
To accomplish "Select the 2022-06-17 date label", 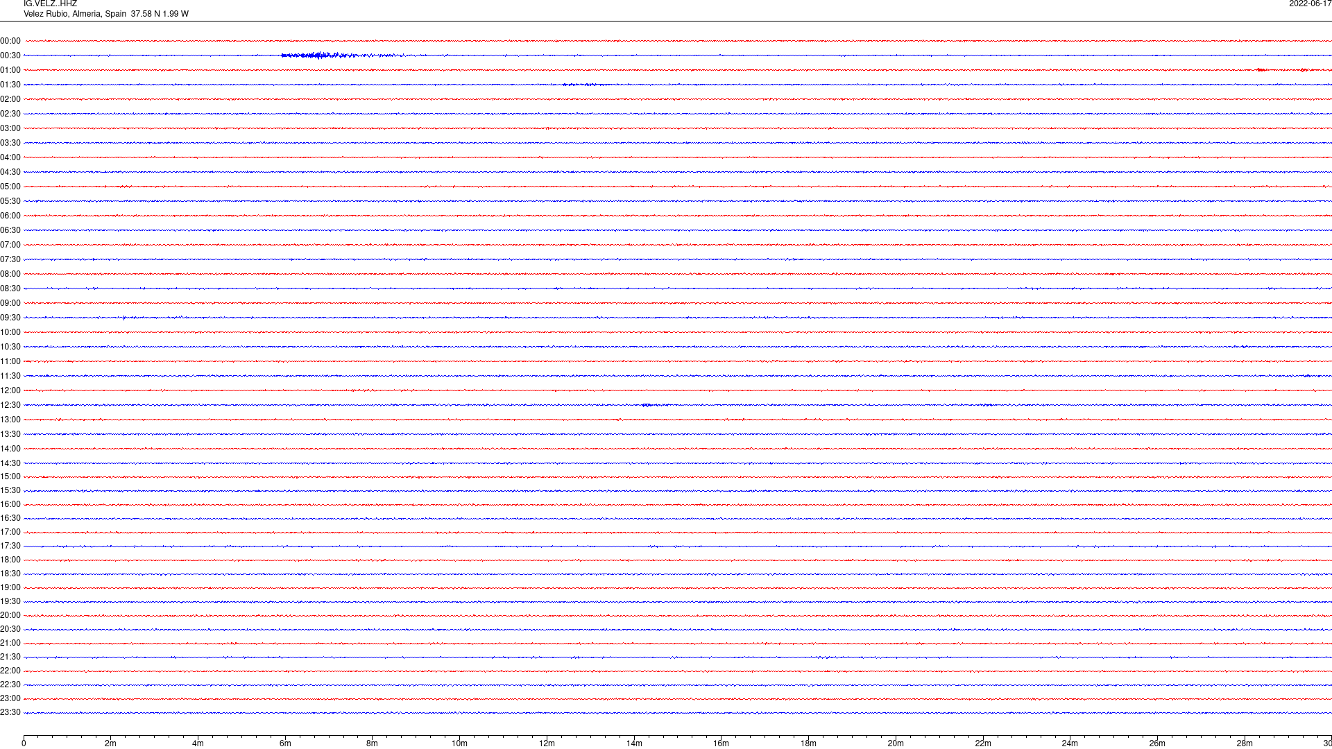I will 1310,4.
